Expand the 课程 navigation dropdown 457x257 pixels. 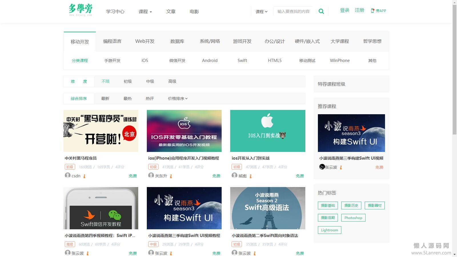tap(145, 12)
